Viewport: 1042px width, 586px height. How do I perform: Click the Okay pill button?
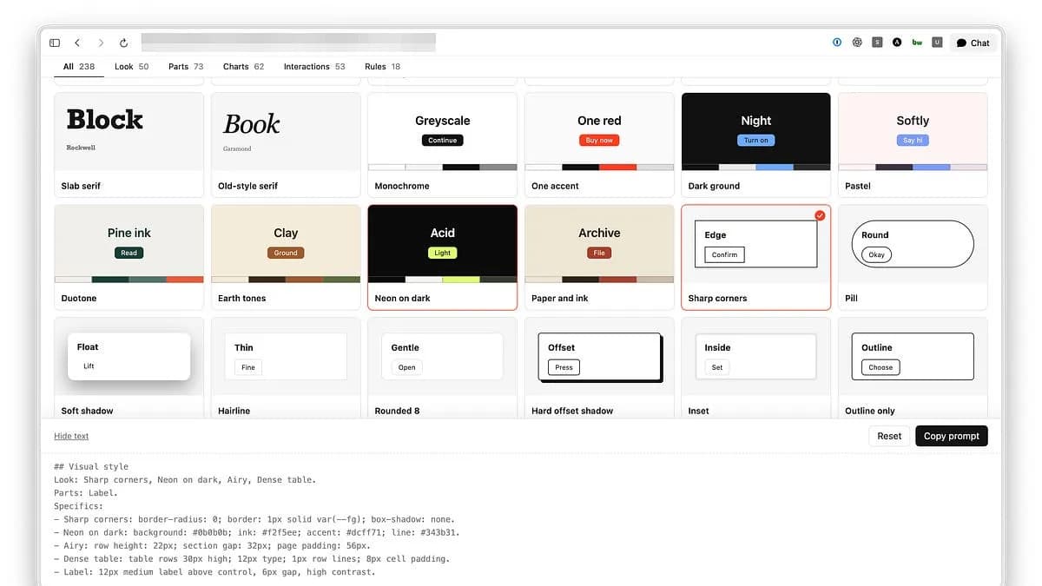pos(877,254)
